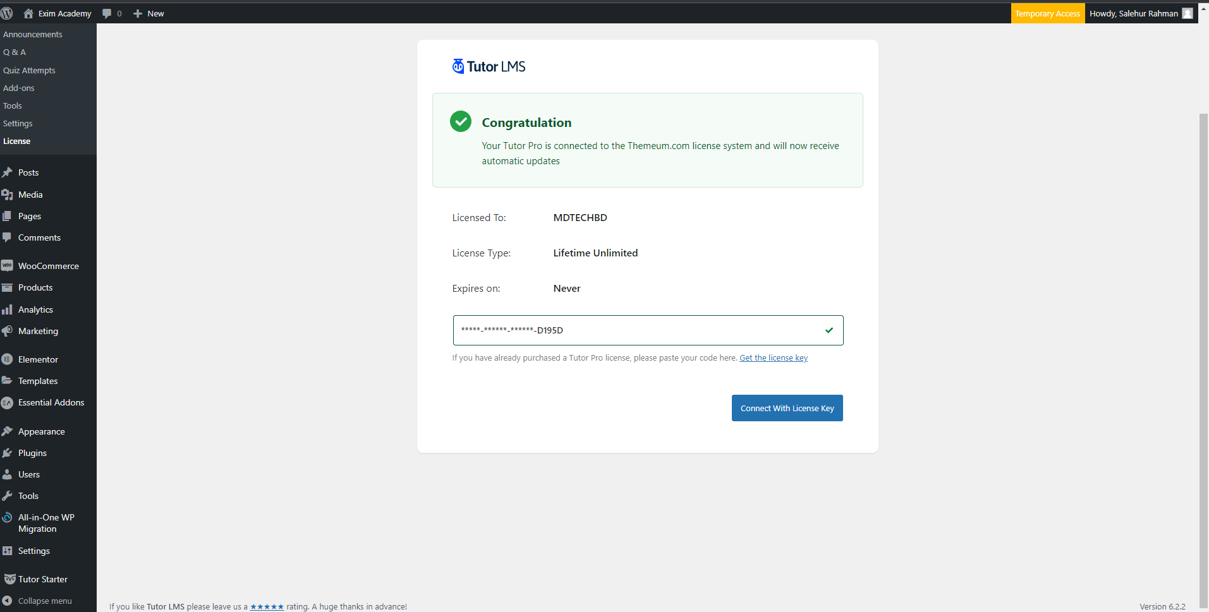Click the user avatar in admin bar
Viewport: 1209px width, 612px height.
pos(1188,13)
